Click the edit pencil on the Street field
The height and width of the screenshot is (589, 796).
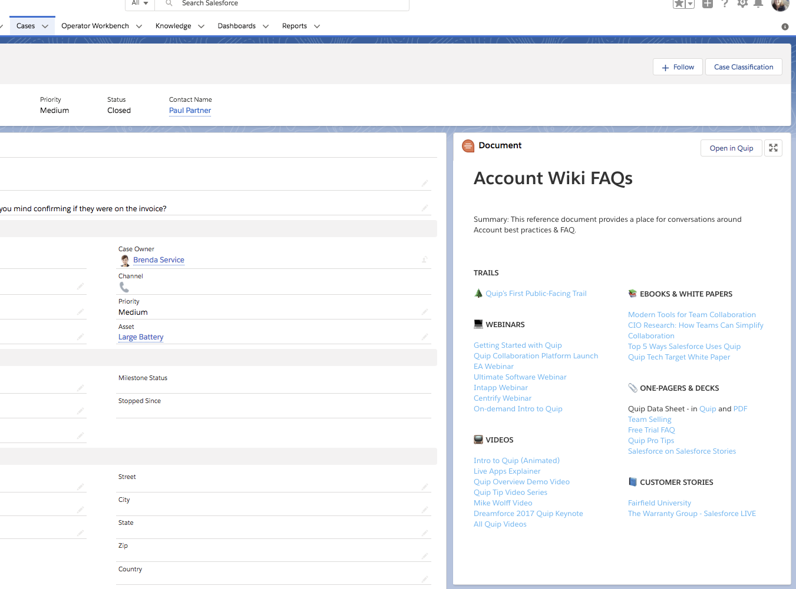point(425,487)
